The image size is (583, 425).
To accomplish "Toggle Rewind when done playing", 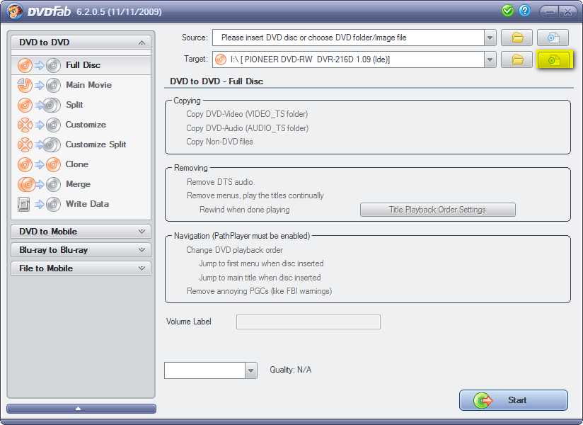I will 245,210.
